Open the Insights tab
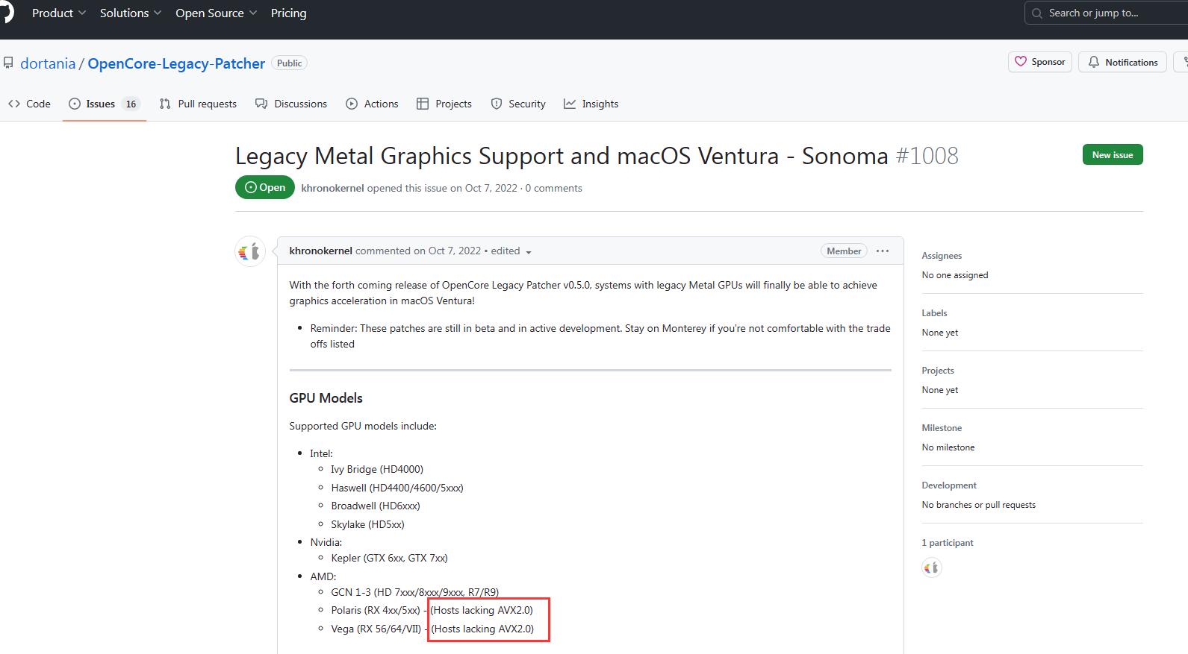 [x=591, y=104]
